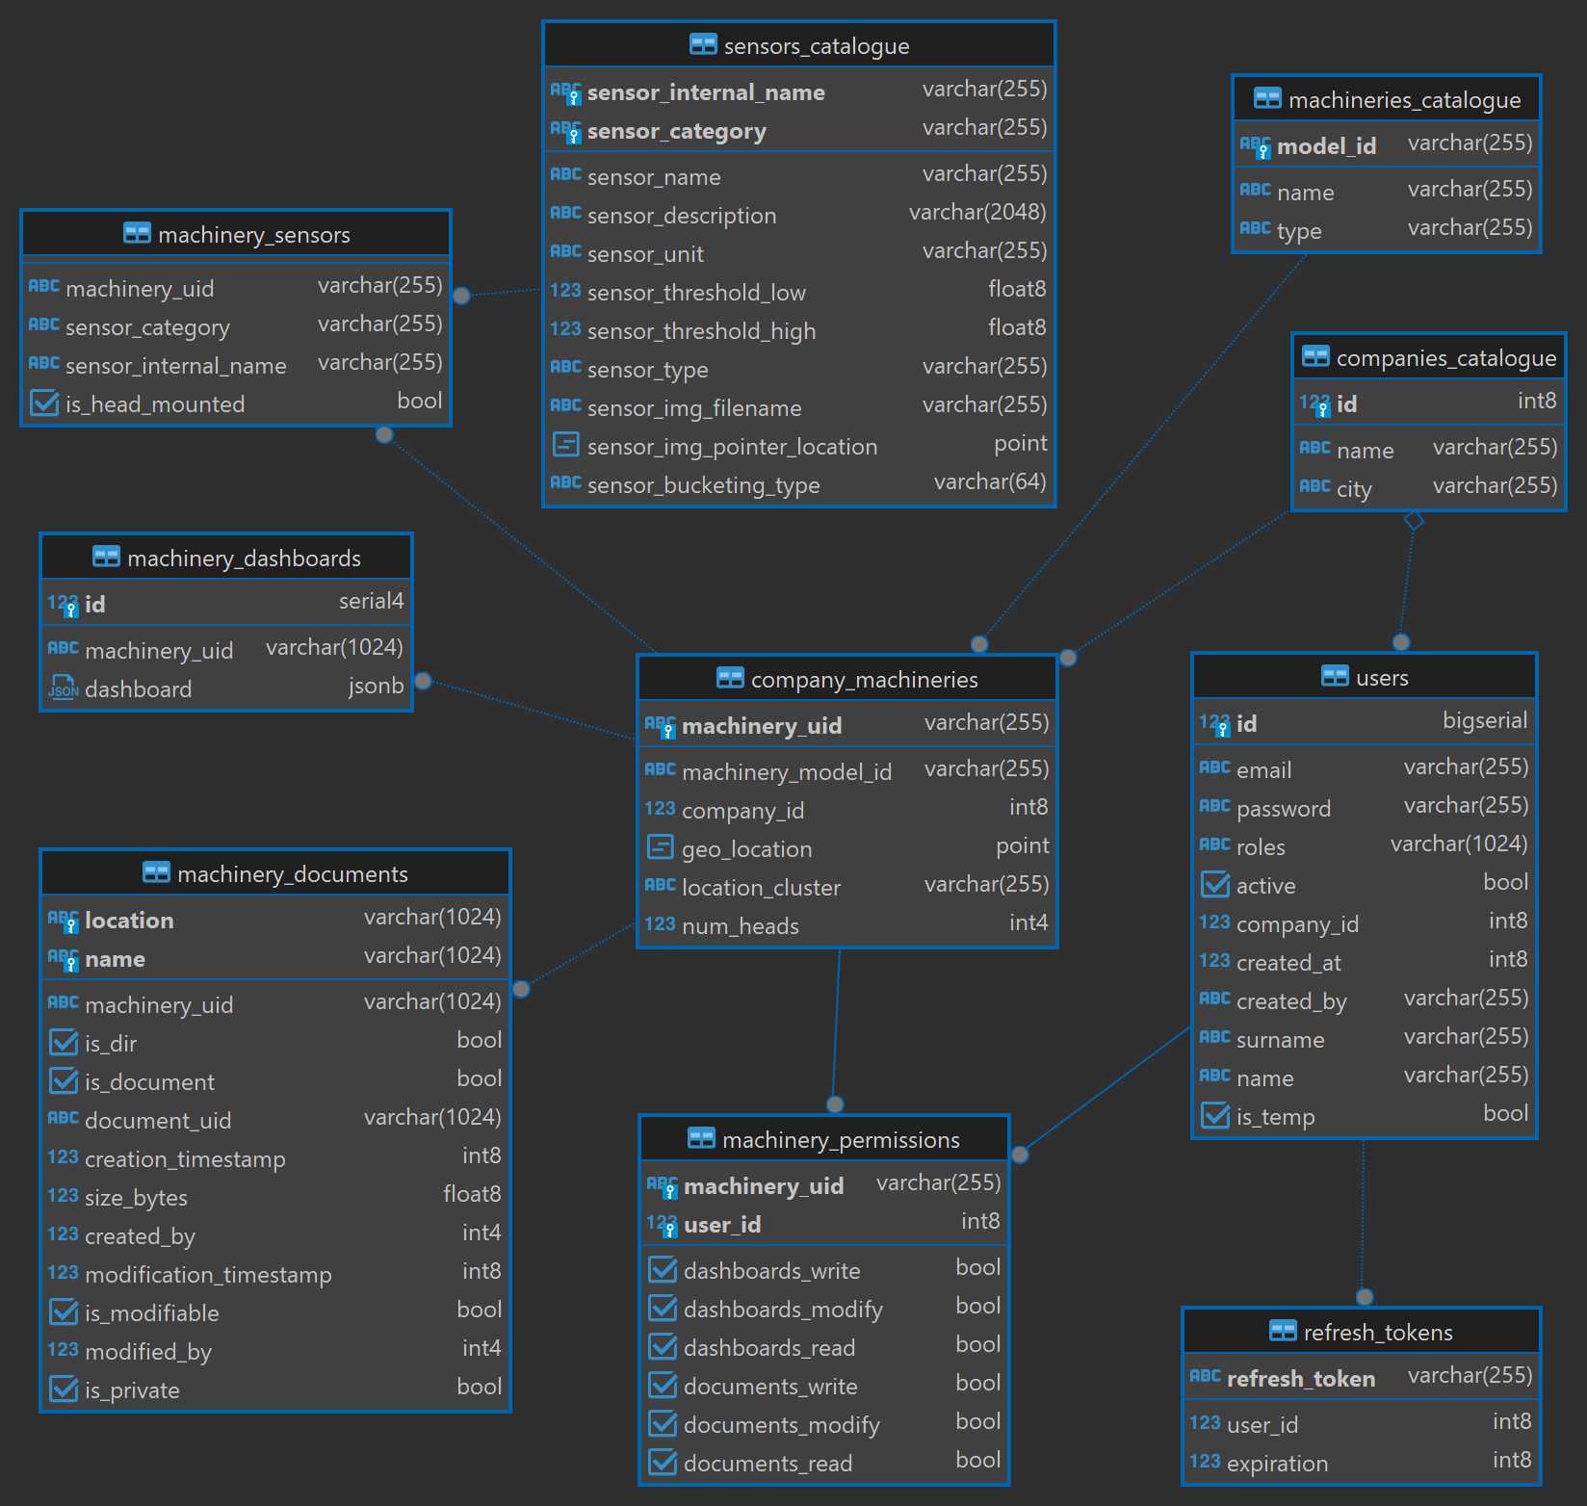
Task: Click point-type icon beside geo_location
Action: click(x=661, y=847)
